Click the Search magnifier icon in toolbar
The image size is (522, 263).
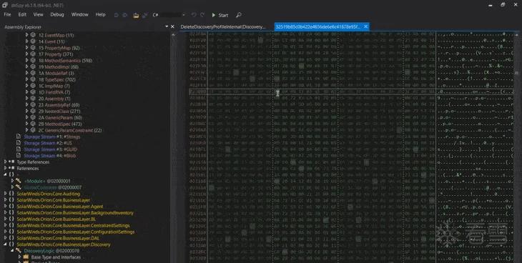point(238,15)
